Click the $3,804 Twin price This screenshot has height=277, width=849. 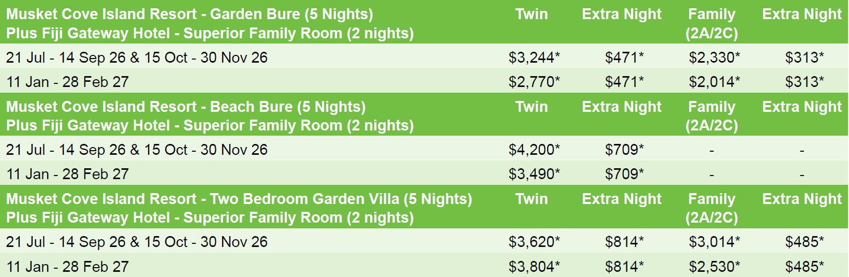[x=534, y=267]
